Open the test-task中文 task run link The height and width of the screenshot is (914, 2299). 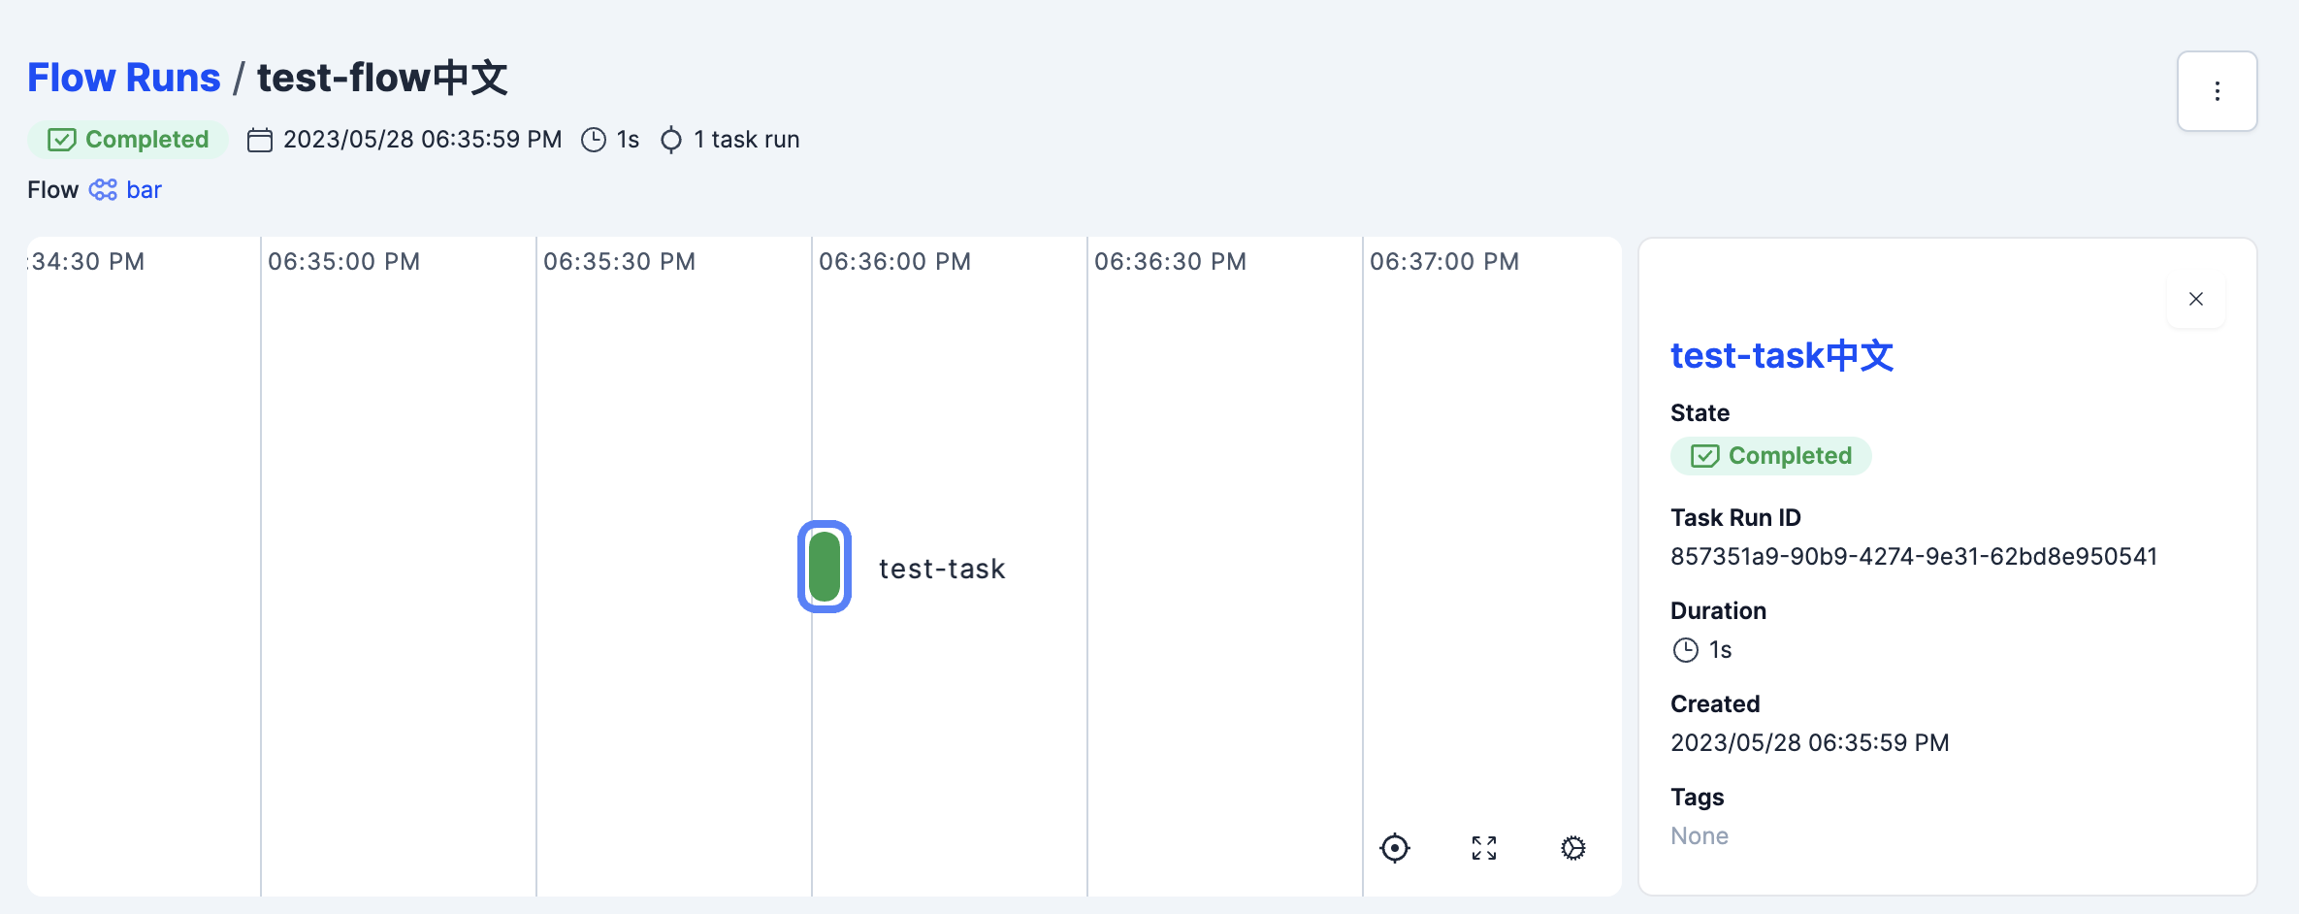(x=1781, y=355)
